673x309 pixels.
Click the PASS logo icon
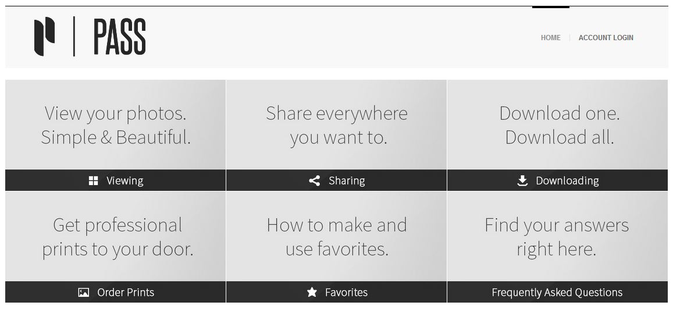click(x=44, y=37)
